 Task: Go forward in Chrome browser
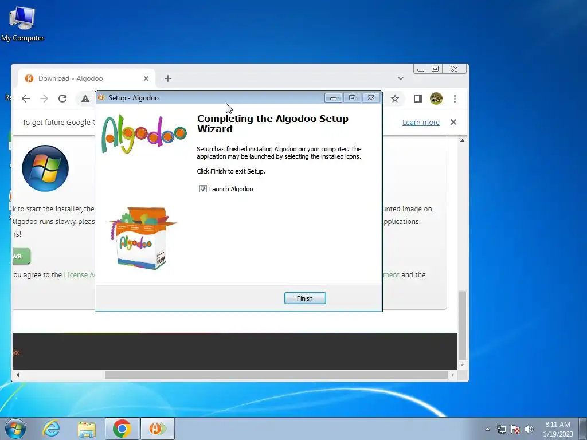pyautogui.click(x=44, y=99)
